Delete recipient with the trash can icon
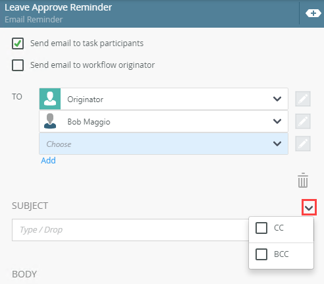Viewport: 324px width, 284px height. click(303, 180)
